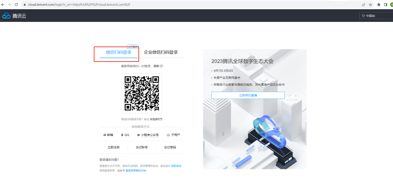Image resolution: width=393 pixels, height=190 pixels.
Task: Open the 微信授权页 link
Action: tap(156, 119)
